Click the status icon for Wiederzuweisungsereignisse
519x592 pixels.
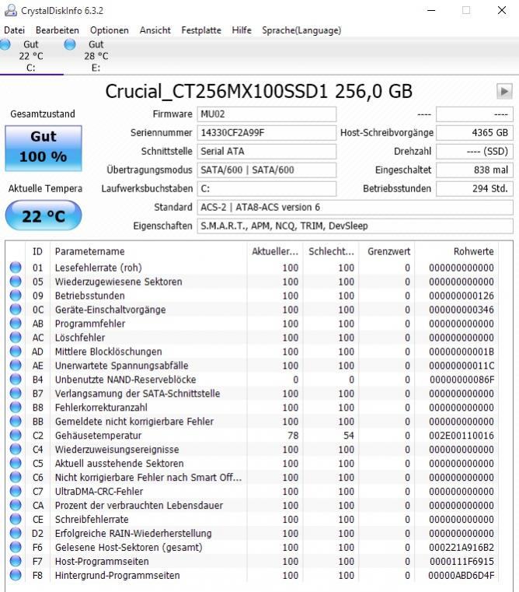16,449
